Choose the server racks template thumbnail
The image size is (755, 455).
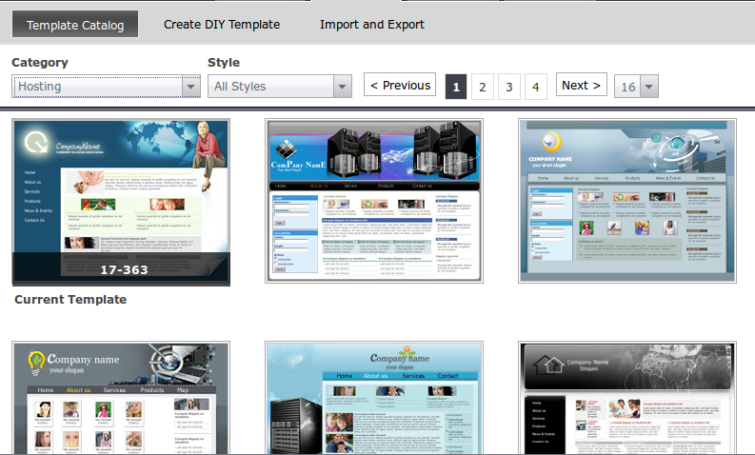tap(374, 201)
